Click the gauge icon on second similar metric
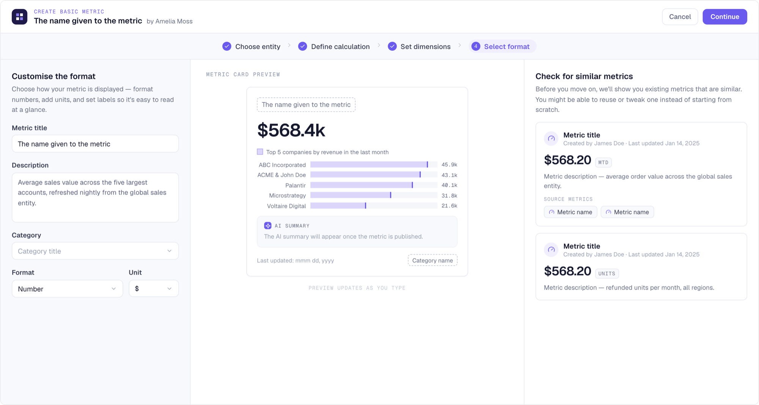The width and height of the screenshot is (759, 405). (x=551, y=250)
